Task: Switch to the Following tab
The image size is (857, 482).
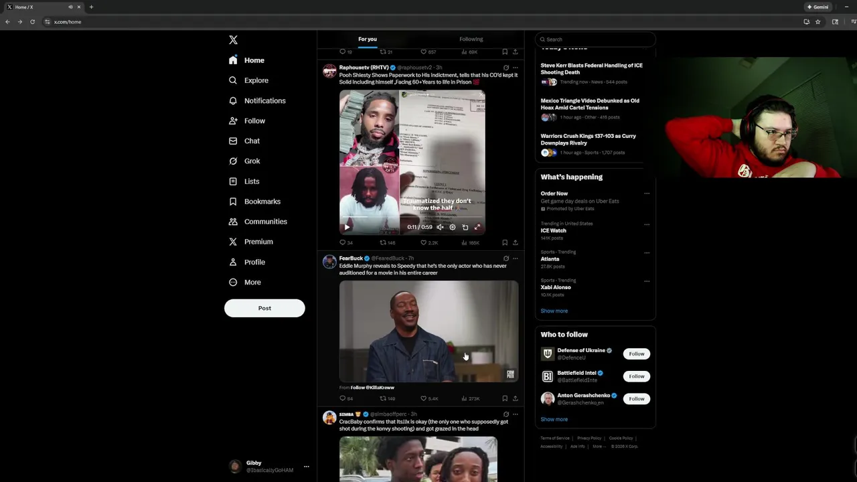Action: click(471, 39)
